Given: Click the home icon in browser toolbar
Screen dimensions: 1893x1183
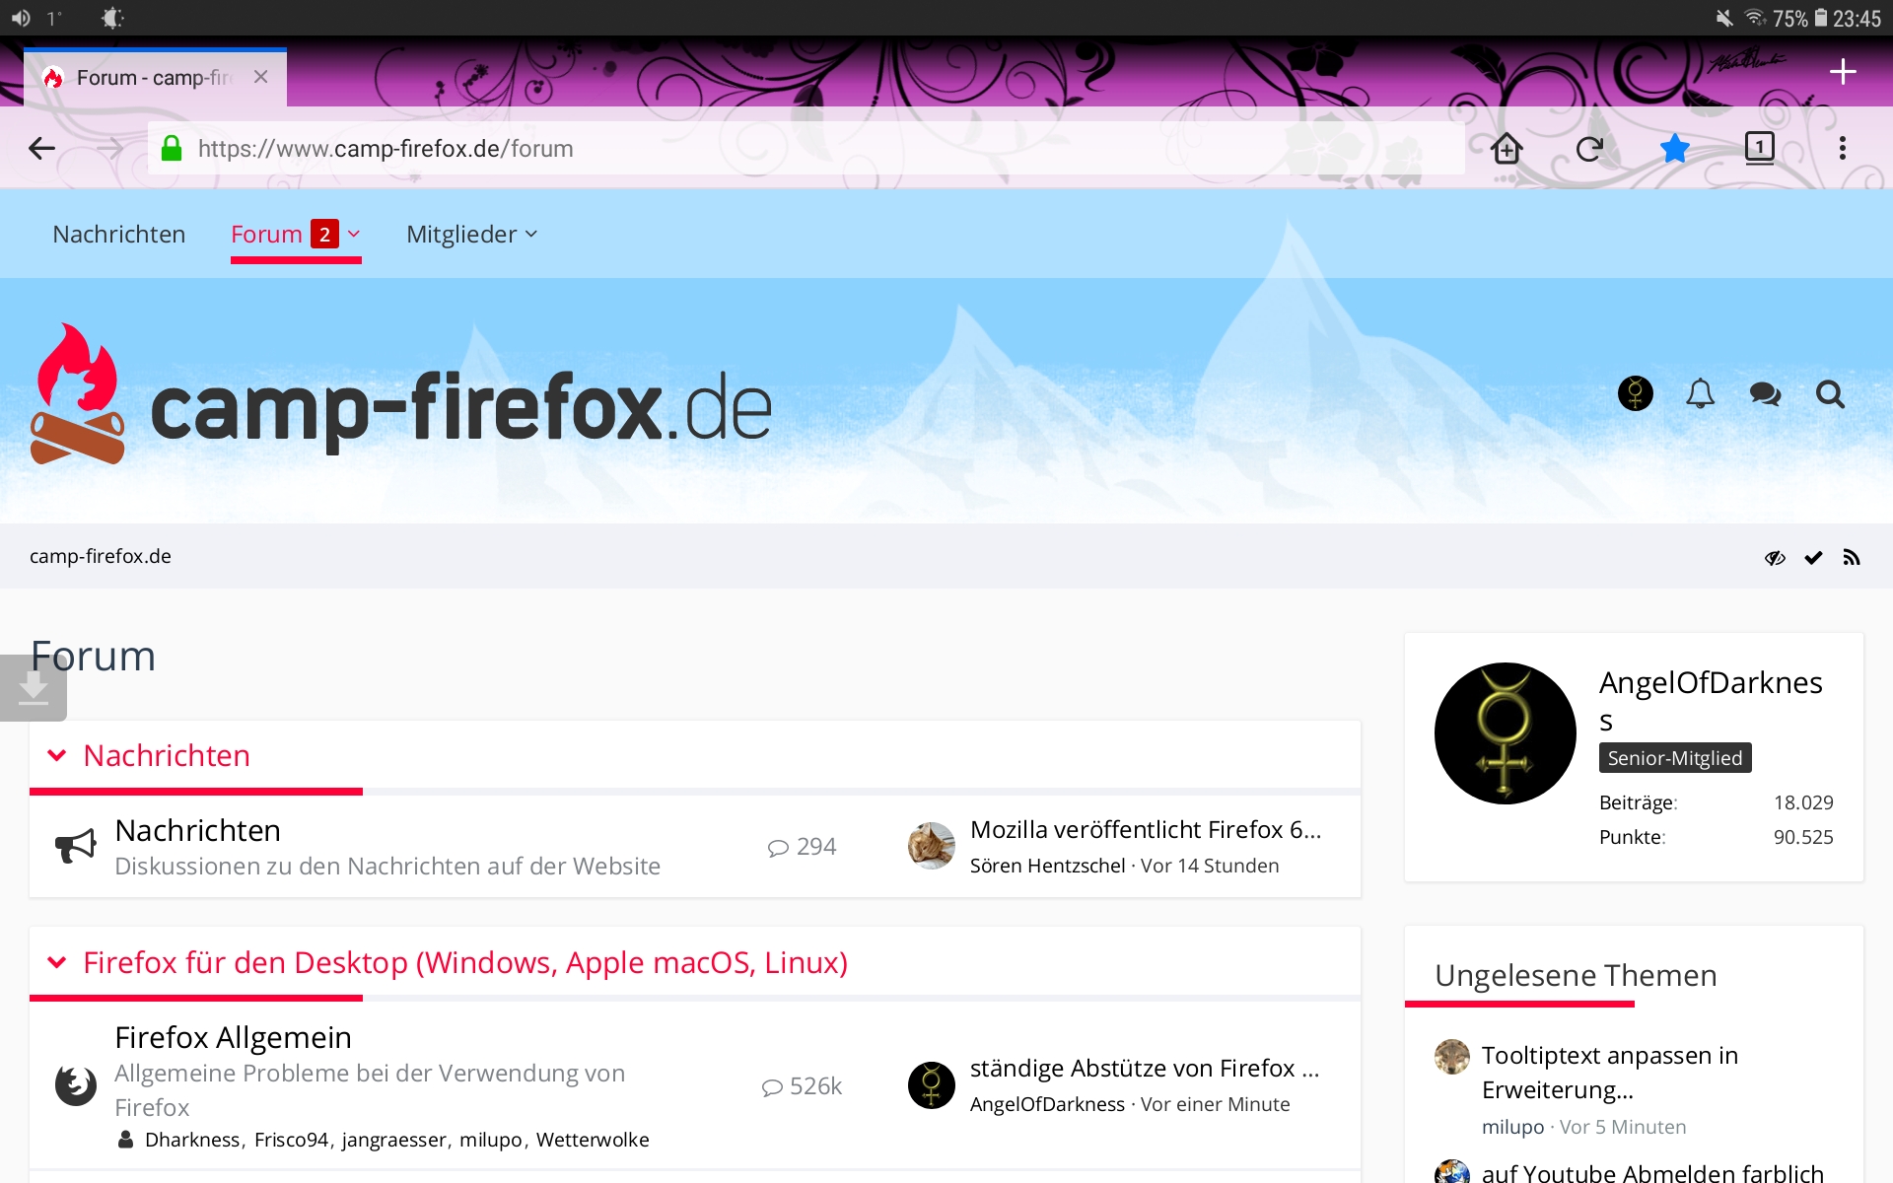Looking at the screenshot, I should click(x=1507, y=149).
